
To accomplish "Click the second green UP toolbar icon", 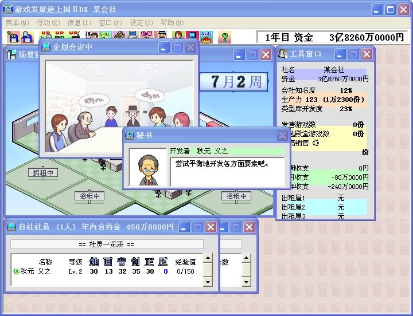I will [x=60, y=35].
